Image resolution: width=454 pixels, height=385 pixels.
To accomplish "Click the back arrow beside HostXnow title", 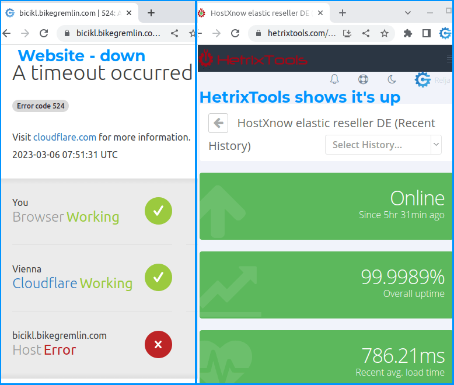I will [218, 123].
